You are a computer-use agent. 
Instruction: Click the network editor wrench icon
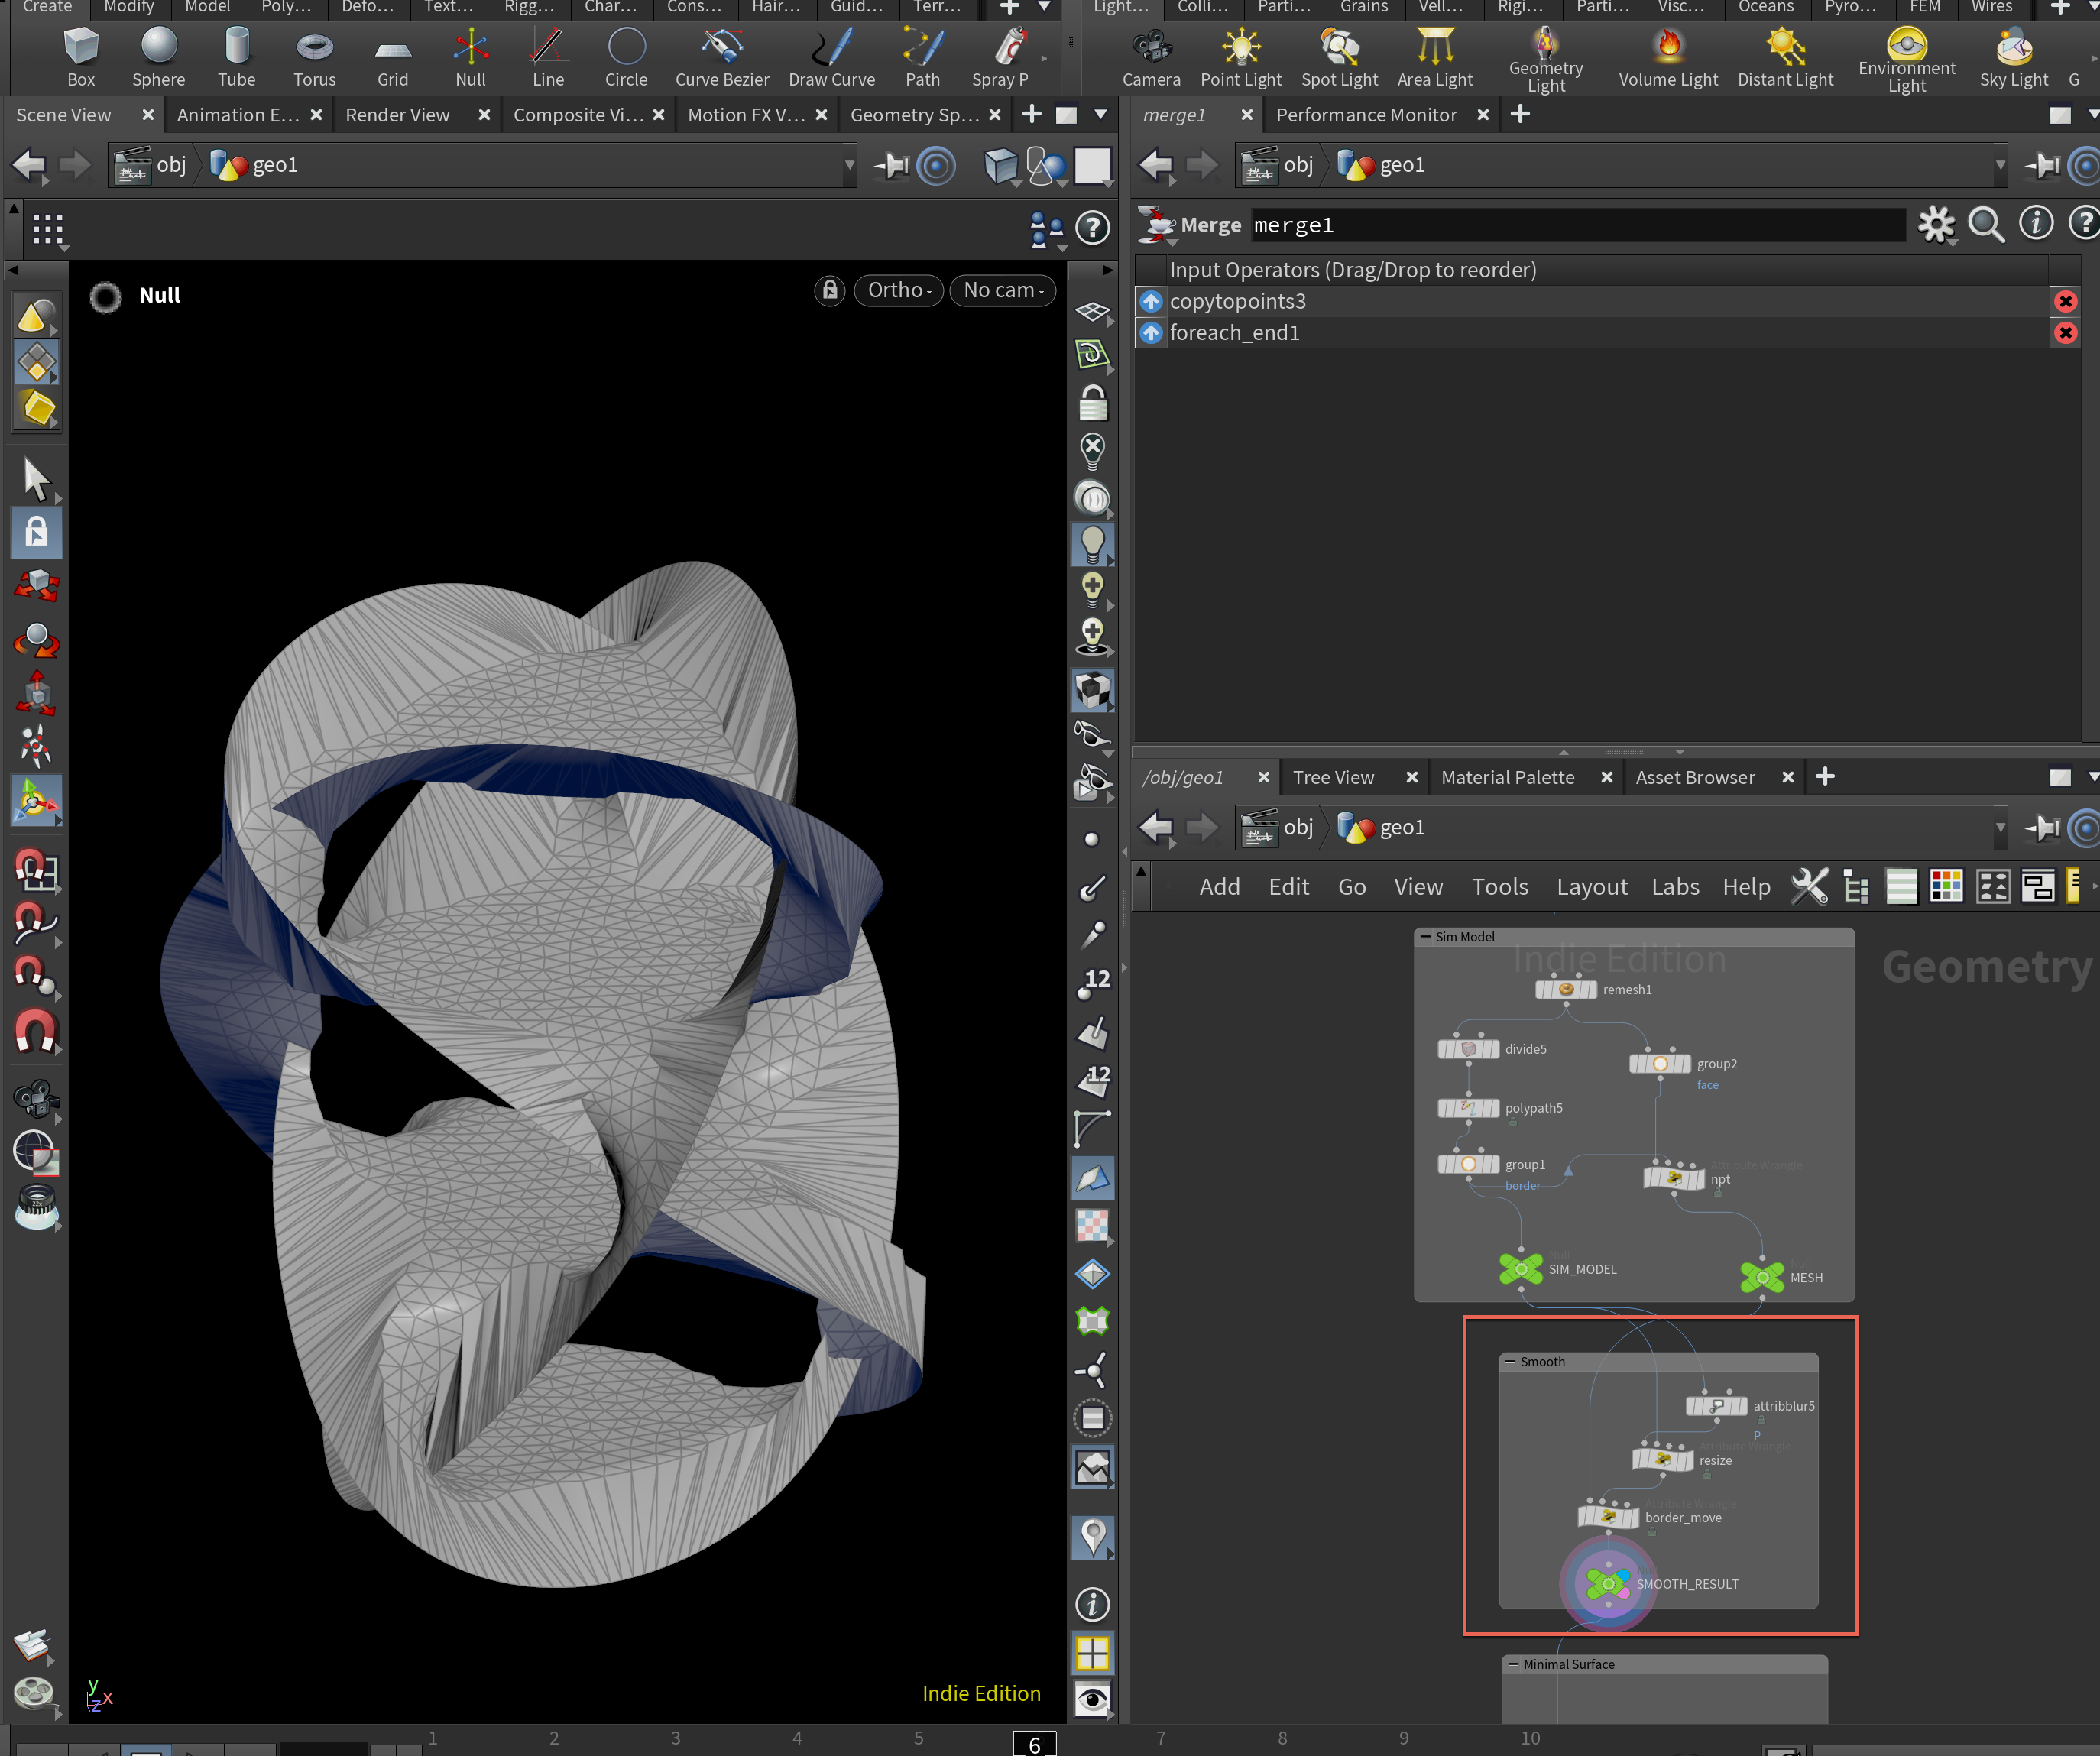1809,887
